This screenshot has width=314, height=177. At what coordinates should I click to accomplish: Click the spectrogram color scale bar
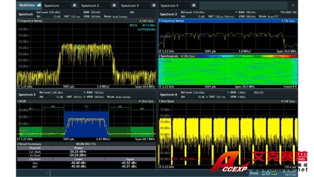coord(247,57)
